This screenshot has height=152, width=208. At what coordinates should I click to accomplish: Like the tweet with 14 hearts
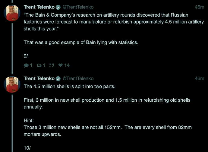[61, 65]
